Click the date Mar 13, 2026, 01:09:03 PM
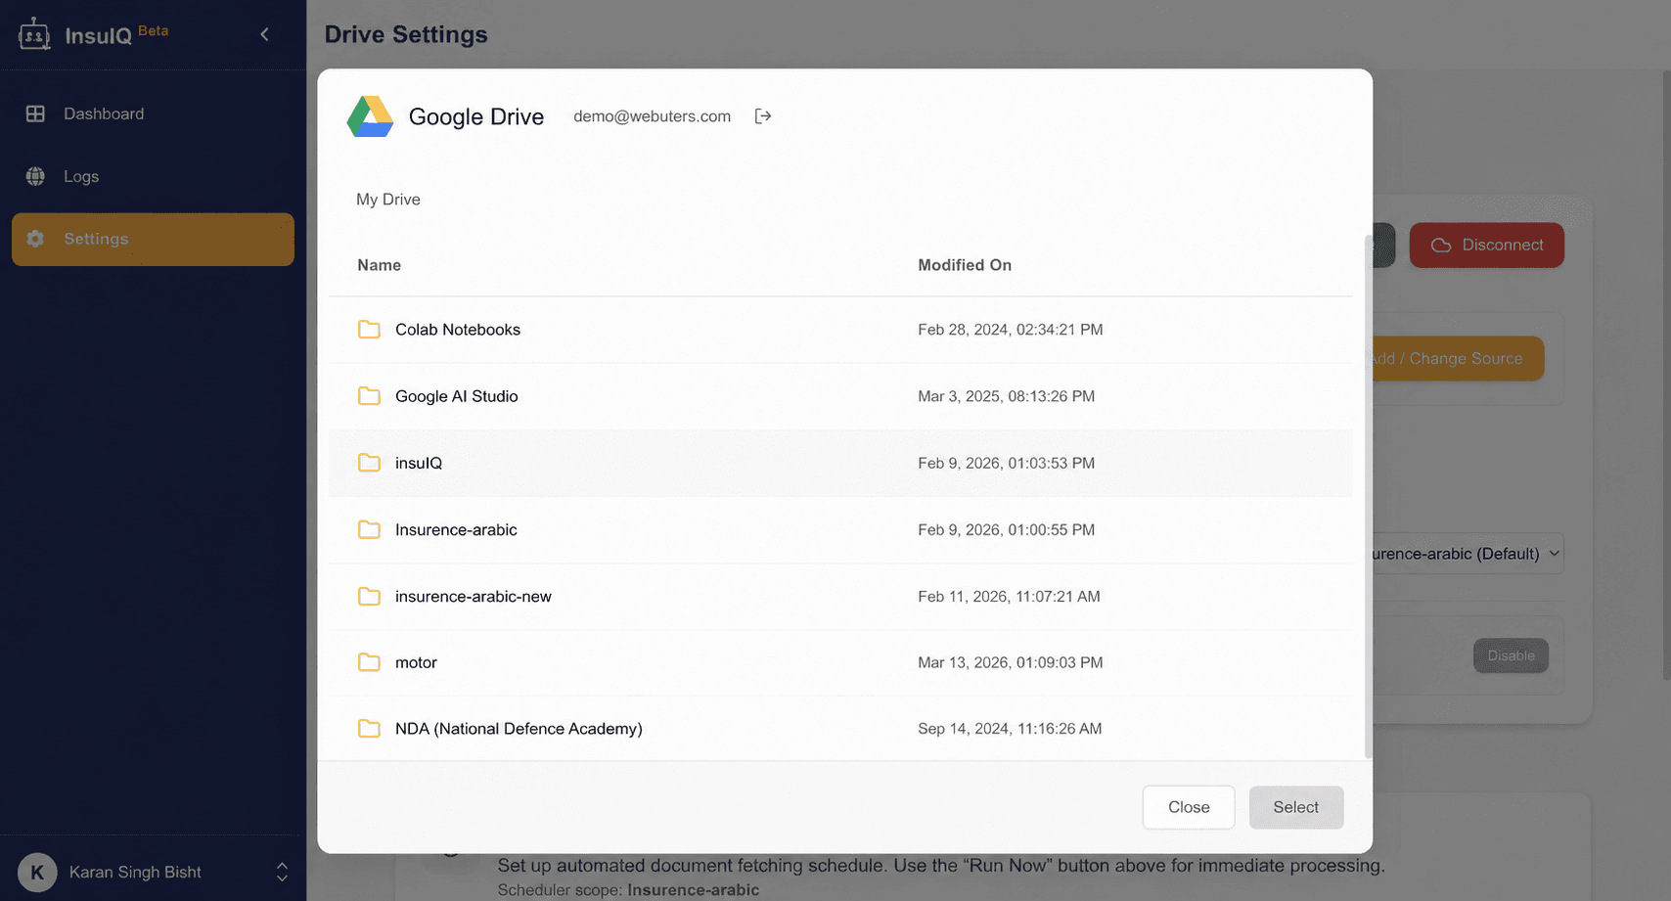Viewport: 1671px width, 901px height. [x=1011, y=662]
